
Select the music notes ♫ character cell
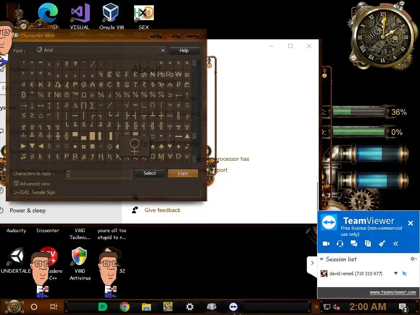tap(23, 156)
